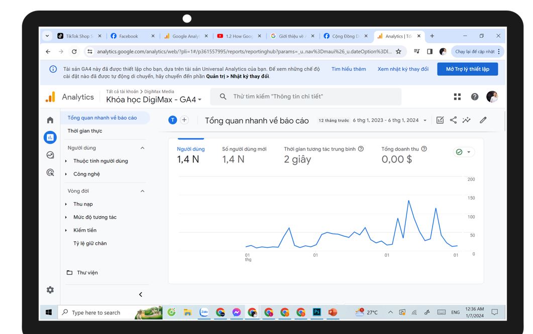Open the browser side panel icon

pyautogui.click(x=430, y=52)
